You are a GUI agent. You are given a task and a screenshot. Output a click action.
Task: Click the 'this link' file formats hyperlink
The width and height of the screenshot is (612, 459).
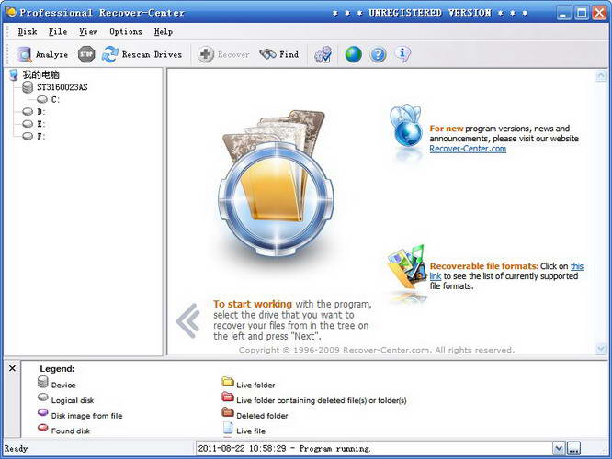point(577,266)
